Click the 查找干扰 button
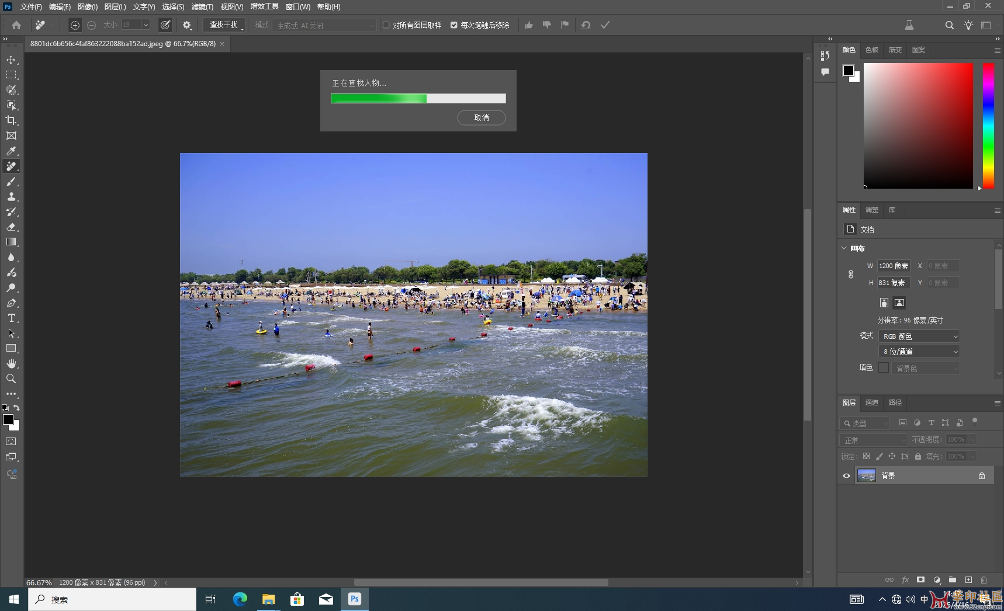1004x611 pixels. [x=224, y=25]
